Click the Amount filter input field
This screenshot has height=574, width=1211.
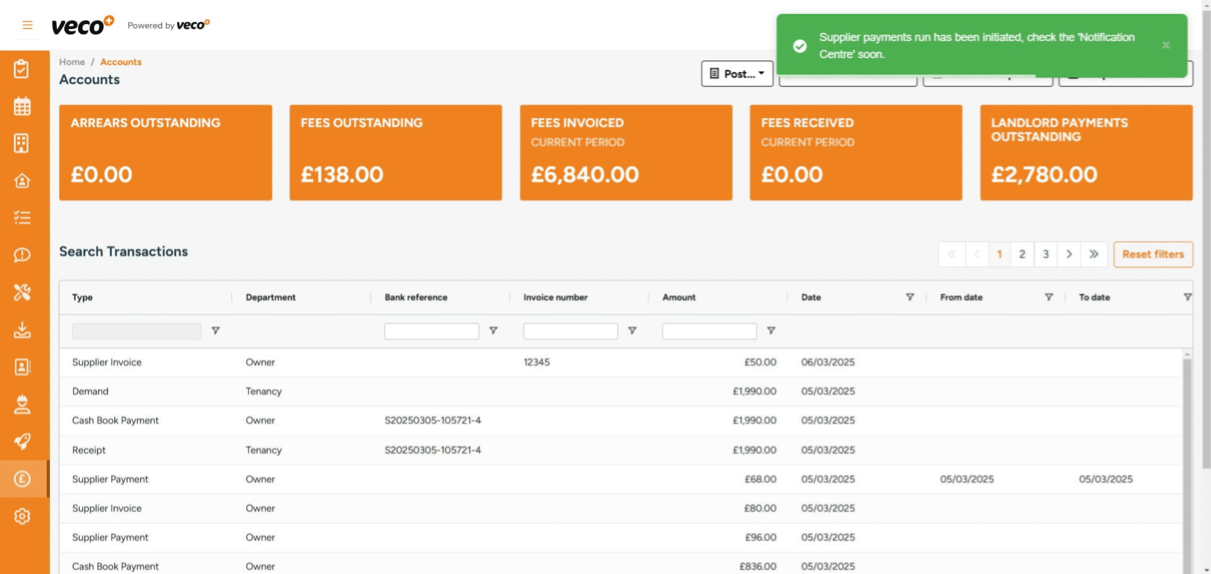point(709,331)
